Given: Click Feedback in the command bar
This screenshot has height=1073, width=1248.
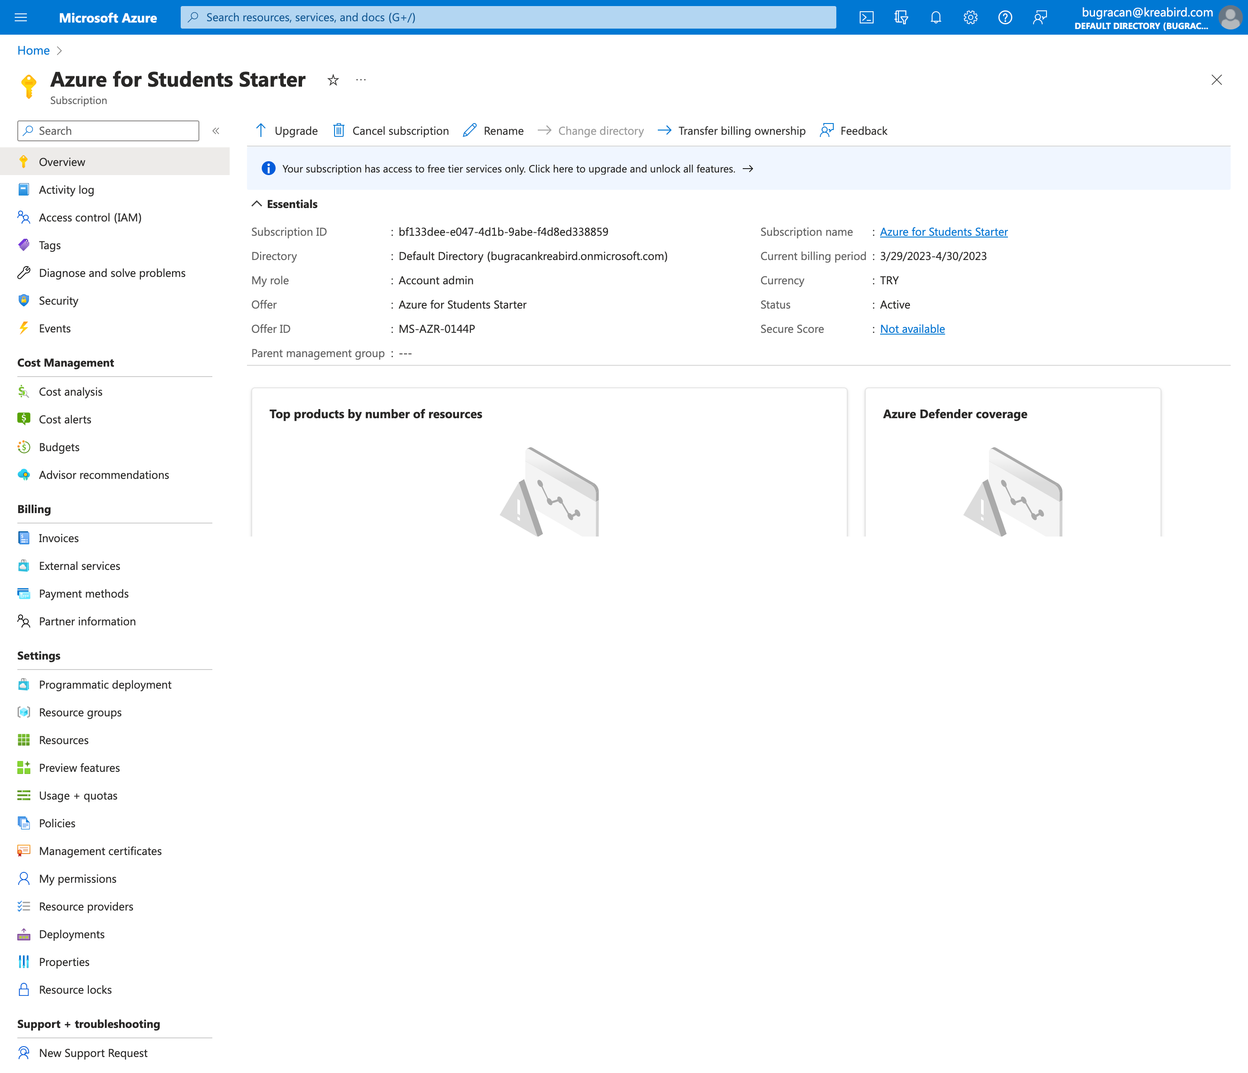Looking at the screenshot, I should (854, 131).
